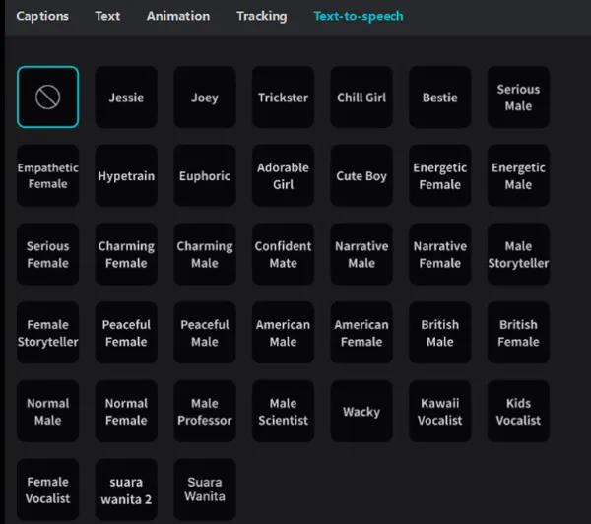Pick the Energetic Male voice
Image resolution: width=591 pixels, height=524 pixels.
518,175
